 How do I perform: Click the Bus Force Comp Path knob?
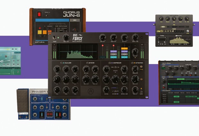click(x=113, y=37)
